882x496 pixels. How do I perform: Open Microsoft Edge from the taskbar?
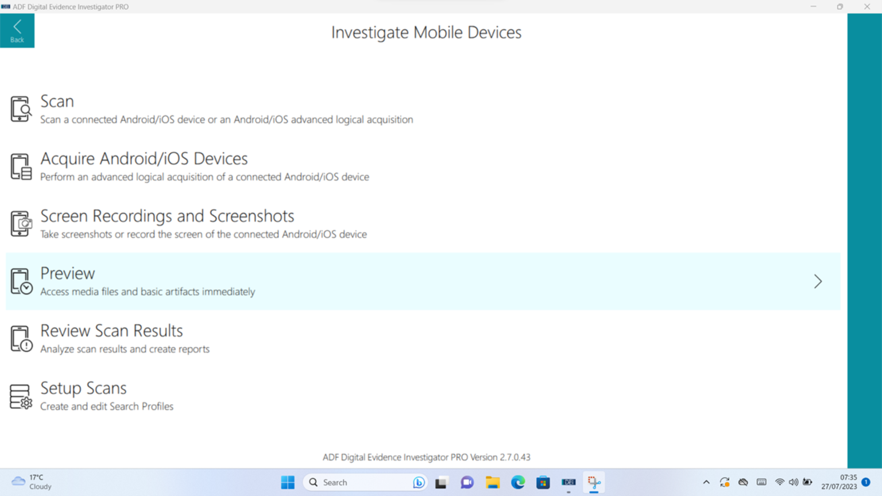518,482
